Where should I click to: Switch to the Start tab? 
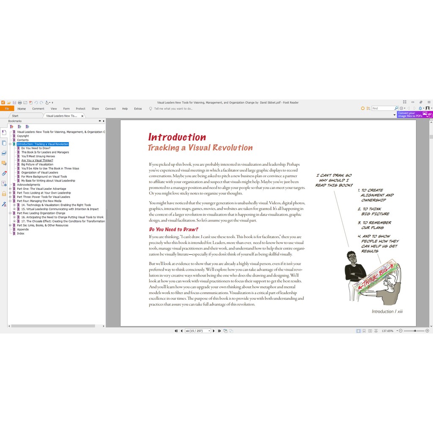(15, 115)
